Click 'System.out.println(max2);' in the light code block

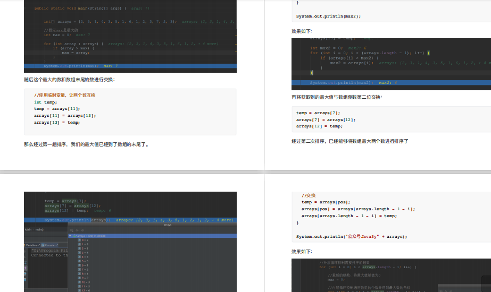328,16
